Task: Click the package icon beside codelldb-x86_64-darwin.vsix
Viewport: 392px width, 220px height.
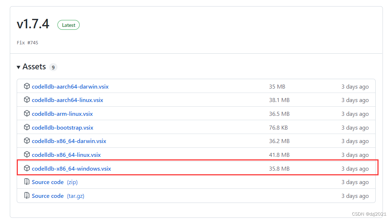Action: (27, 141)
